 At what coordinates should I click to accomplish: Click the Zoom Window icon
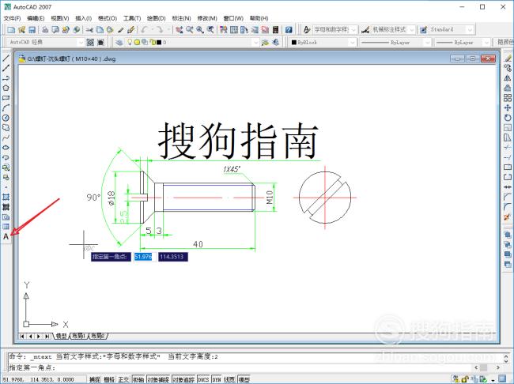pos(200,30)
